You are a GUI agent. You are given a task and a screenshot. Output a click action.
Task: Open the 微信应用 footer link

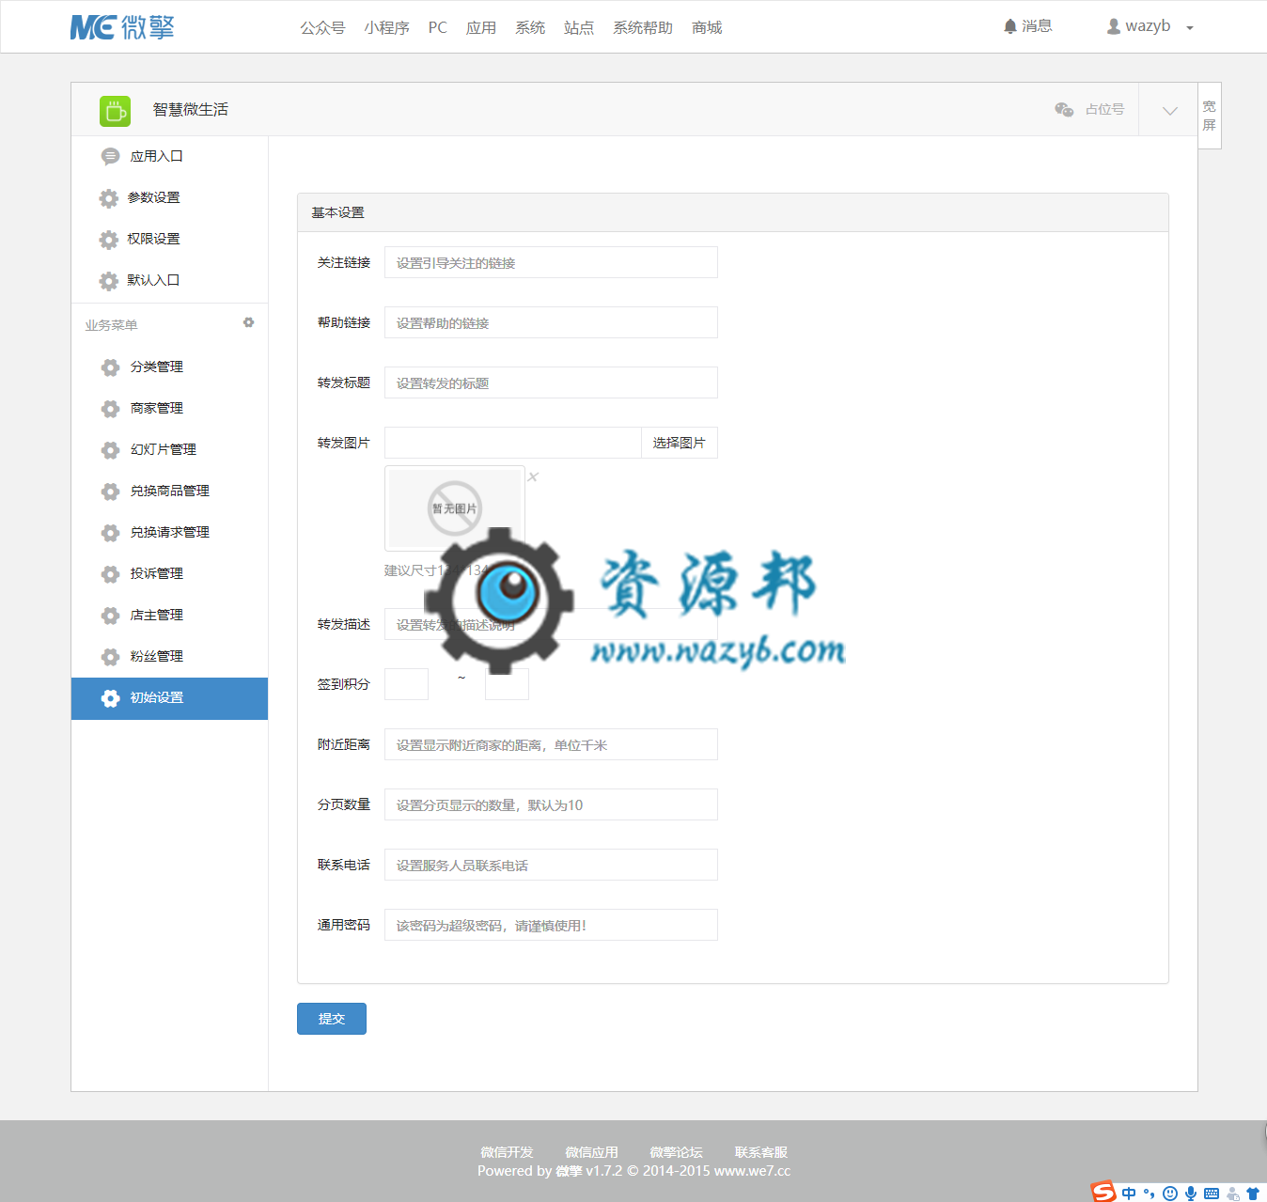(x=592, y=1152)
